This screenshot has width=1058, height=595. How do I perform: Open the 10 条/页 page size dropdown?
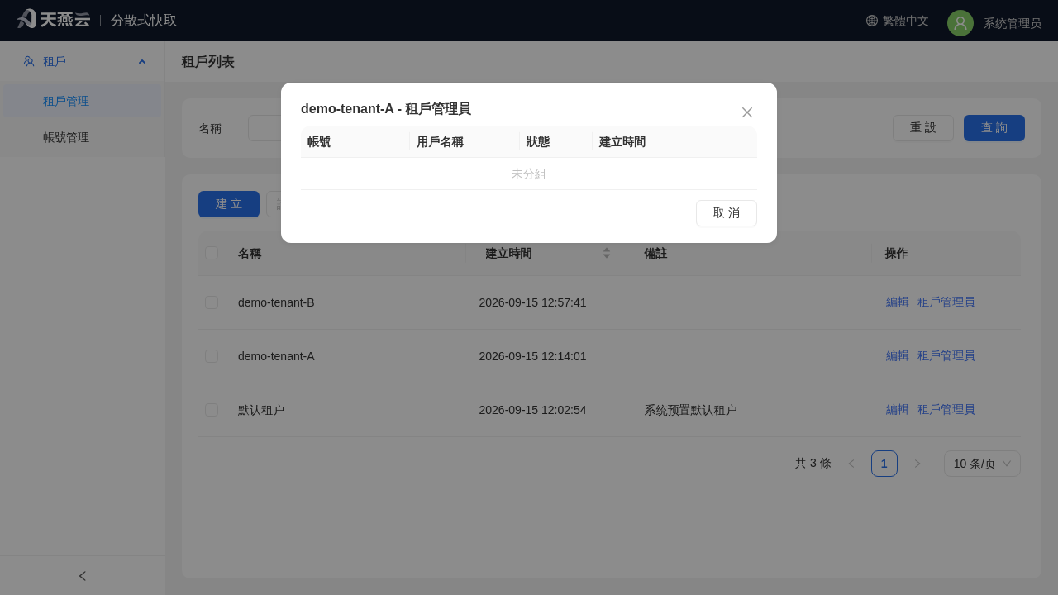982,464
